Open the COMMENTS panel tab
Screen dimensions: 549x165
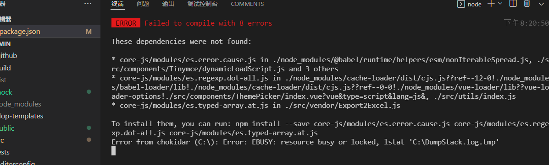tap(247, 4)
